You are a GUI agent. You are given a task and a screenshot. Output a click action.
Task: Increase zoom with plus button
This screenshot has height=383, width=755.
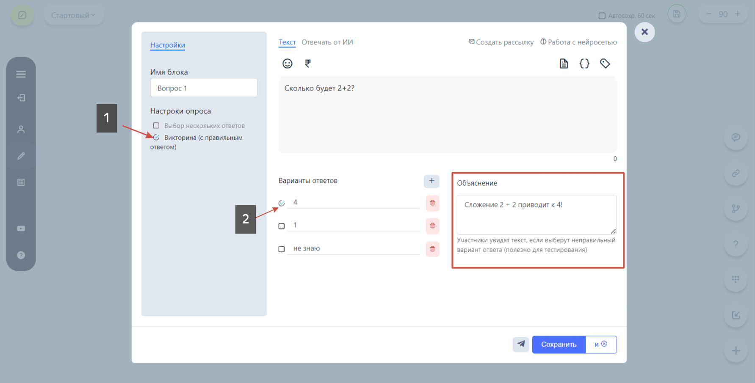pos(738,14)
